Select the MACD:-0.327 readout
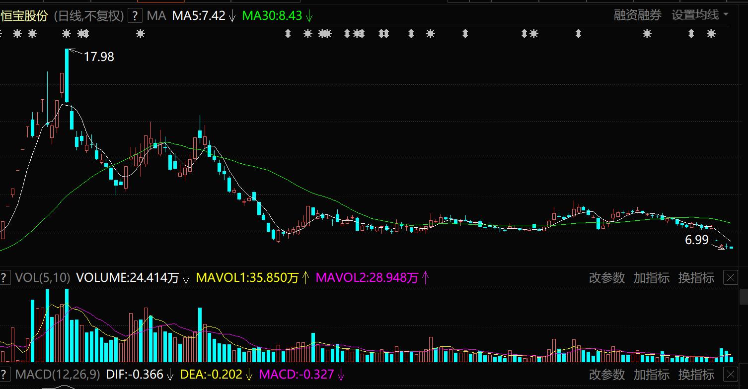 click(x=297, y=374)
